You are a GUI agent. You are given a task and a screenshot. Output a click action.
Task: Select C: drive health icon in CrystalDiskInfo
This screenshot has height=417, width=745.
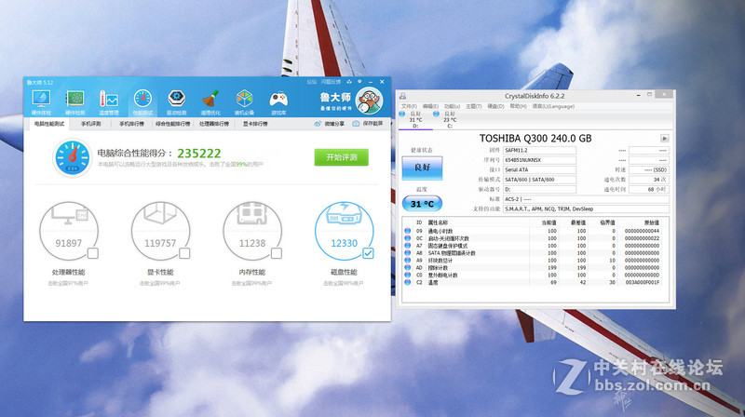pyautogui.click(x=436, y=114)
